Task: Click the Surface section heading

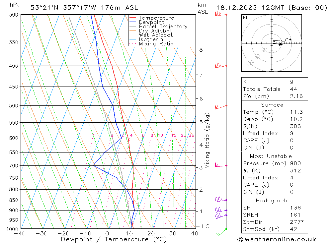Action: coord(272,105)
